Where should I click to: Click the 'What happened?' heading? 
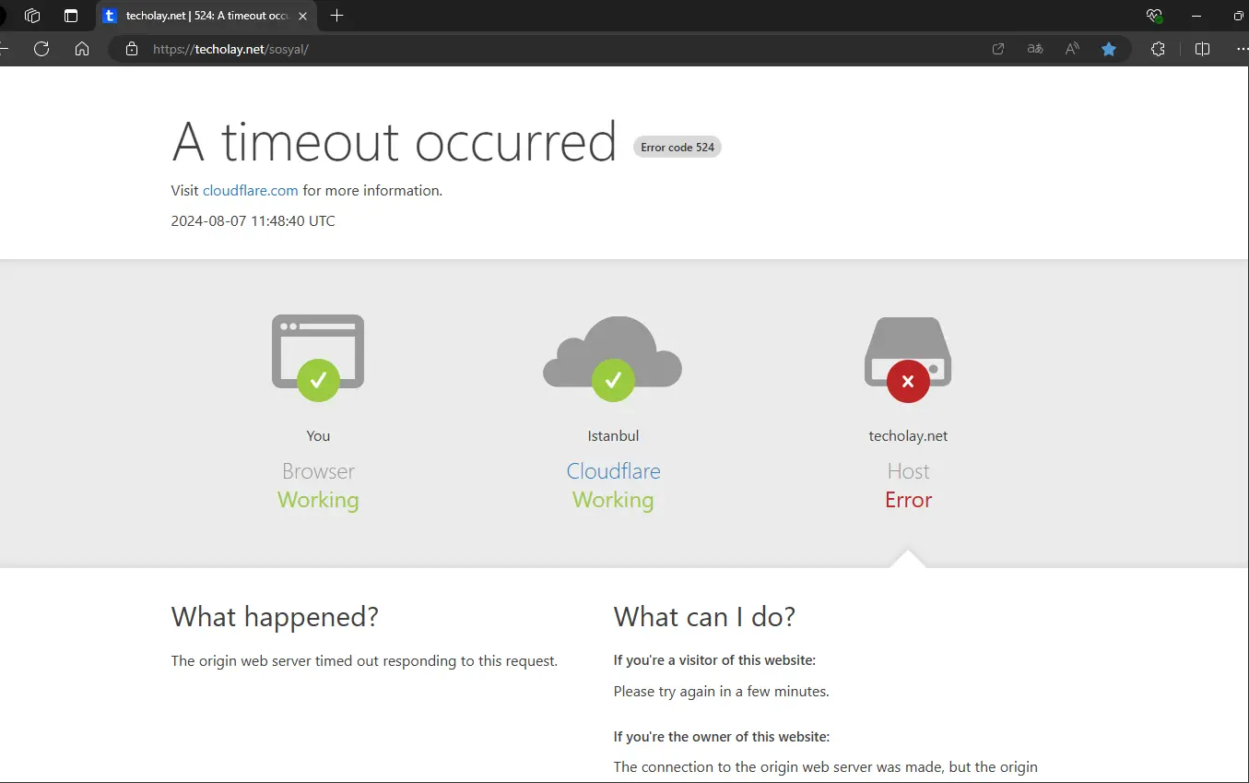click(x=275, y=617)
